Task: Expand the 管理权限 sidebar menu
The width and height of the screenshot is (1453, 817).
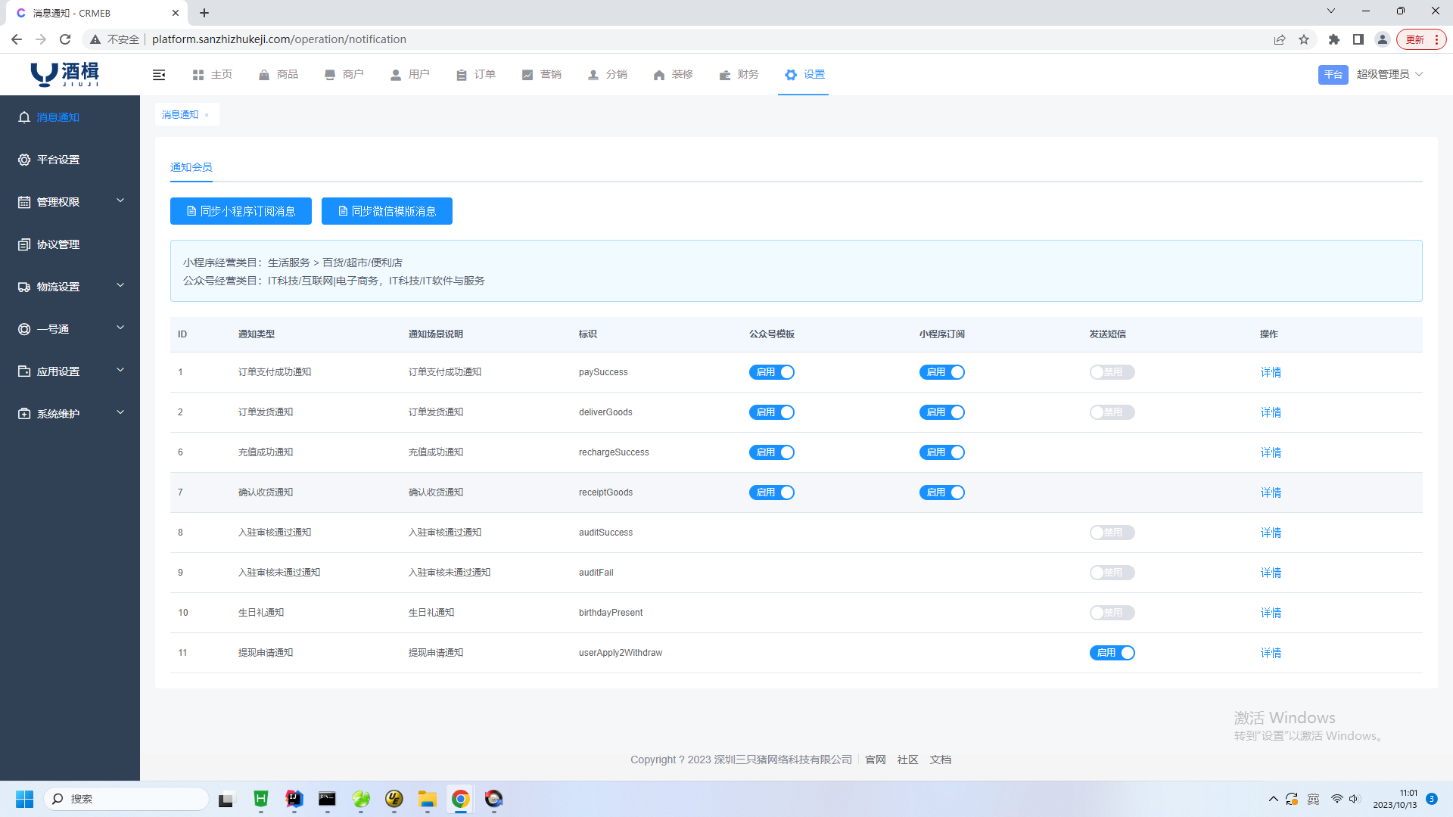Action: (x=70, y=202)
